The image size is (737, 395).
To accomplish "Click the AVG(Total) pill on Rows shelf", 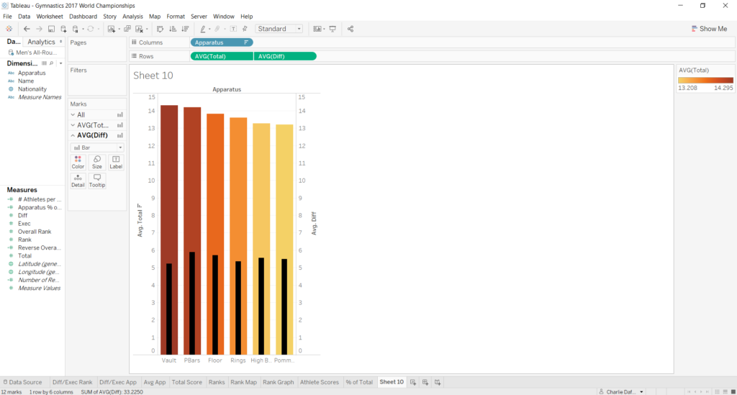I will click(222, 56).
